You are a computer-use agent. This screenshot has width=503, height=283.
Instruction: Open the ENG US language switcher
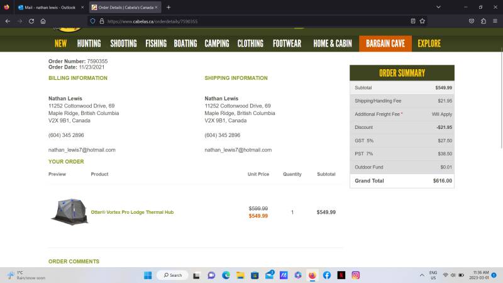(x=433, y=275)
